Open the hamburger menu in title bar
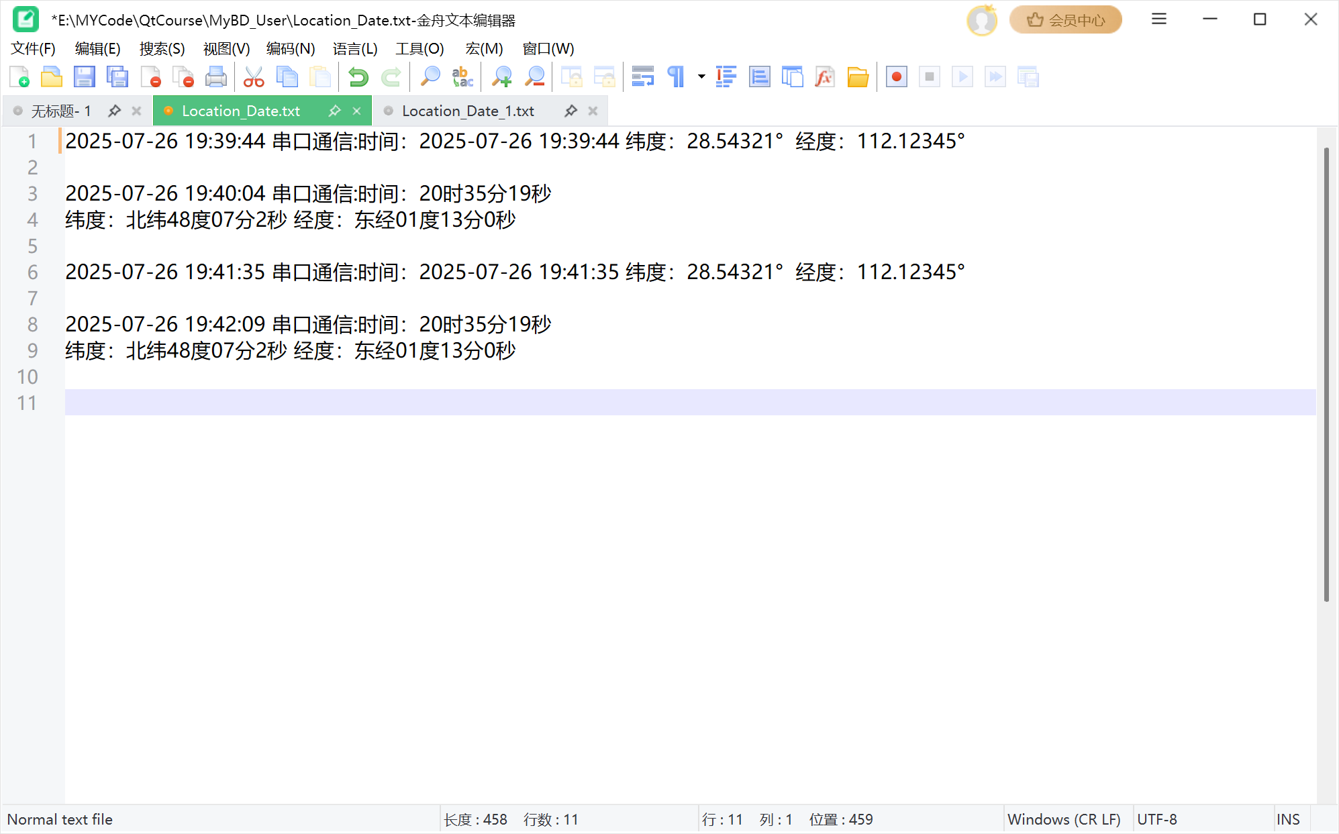 (x=1158, y=19)
